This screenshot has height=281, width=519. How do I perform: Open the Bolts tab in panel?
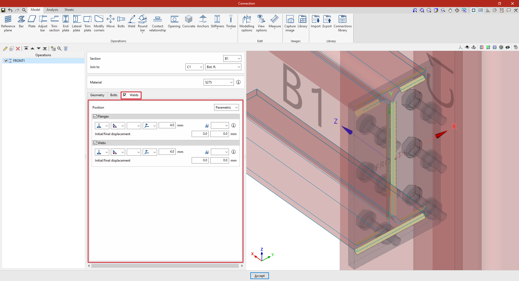pyautogui.click(x=114, y=95)
